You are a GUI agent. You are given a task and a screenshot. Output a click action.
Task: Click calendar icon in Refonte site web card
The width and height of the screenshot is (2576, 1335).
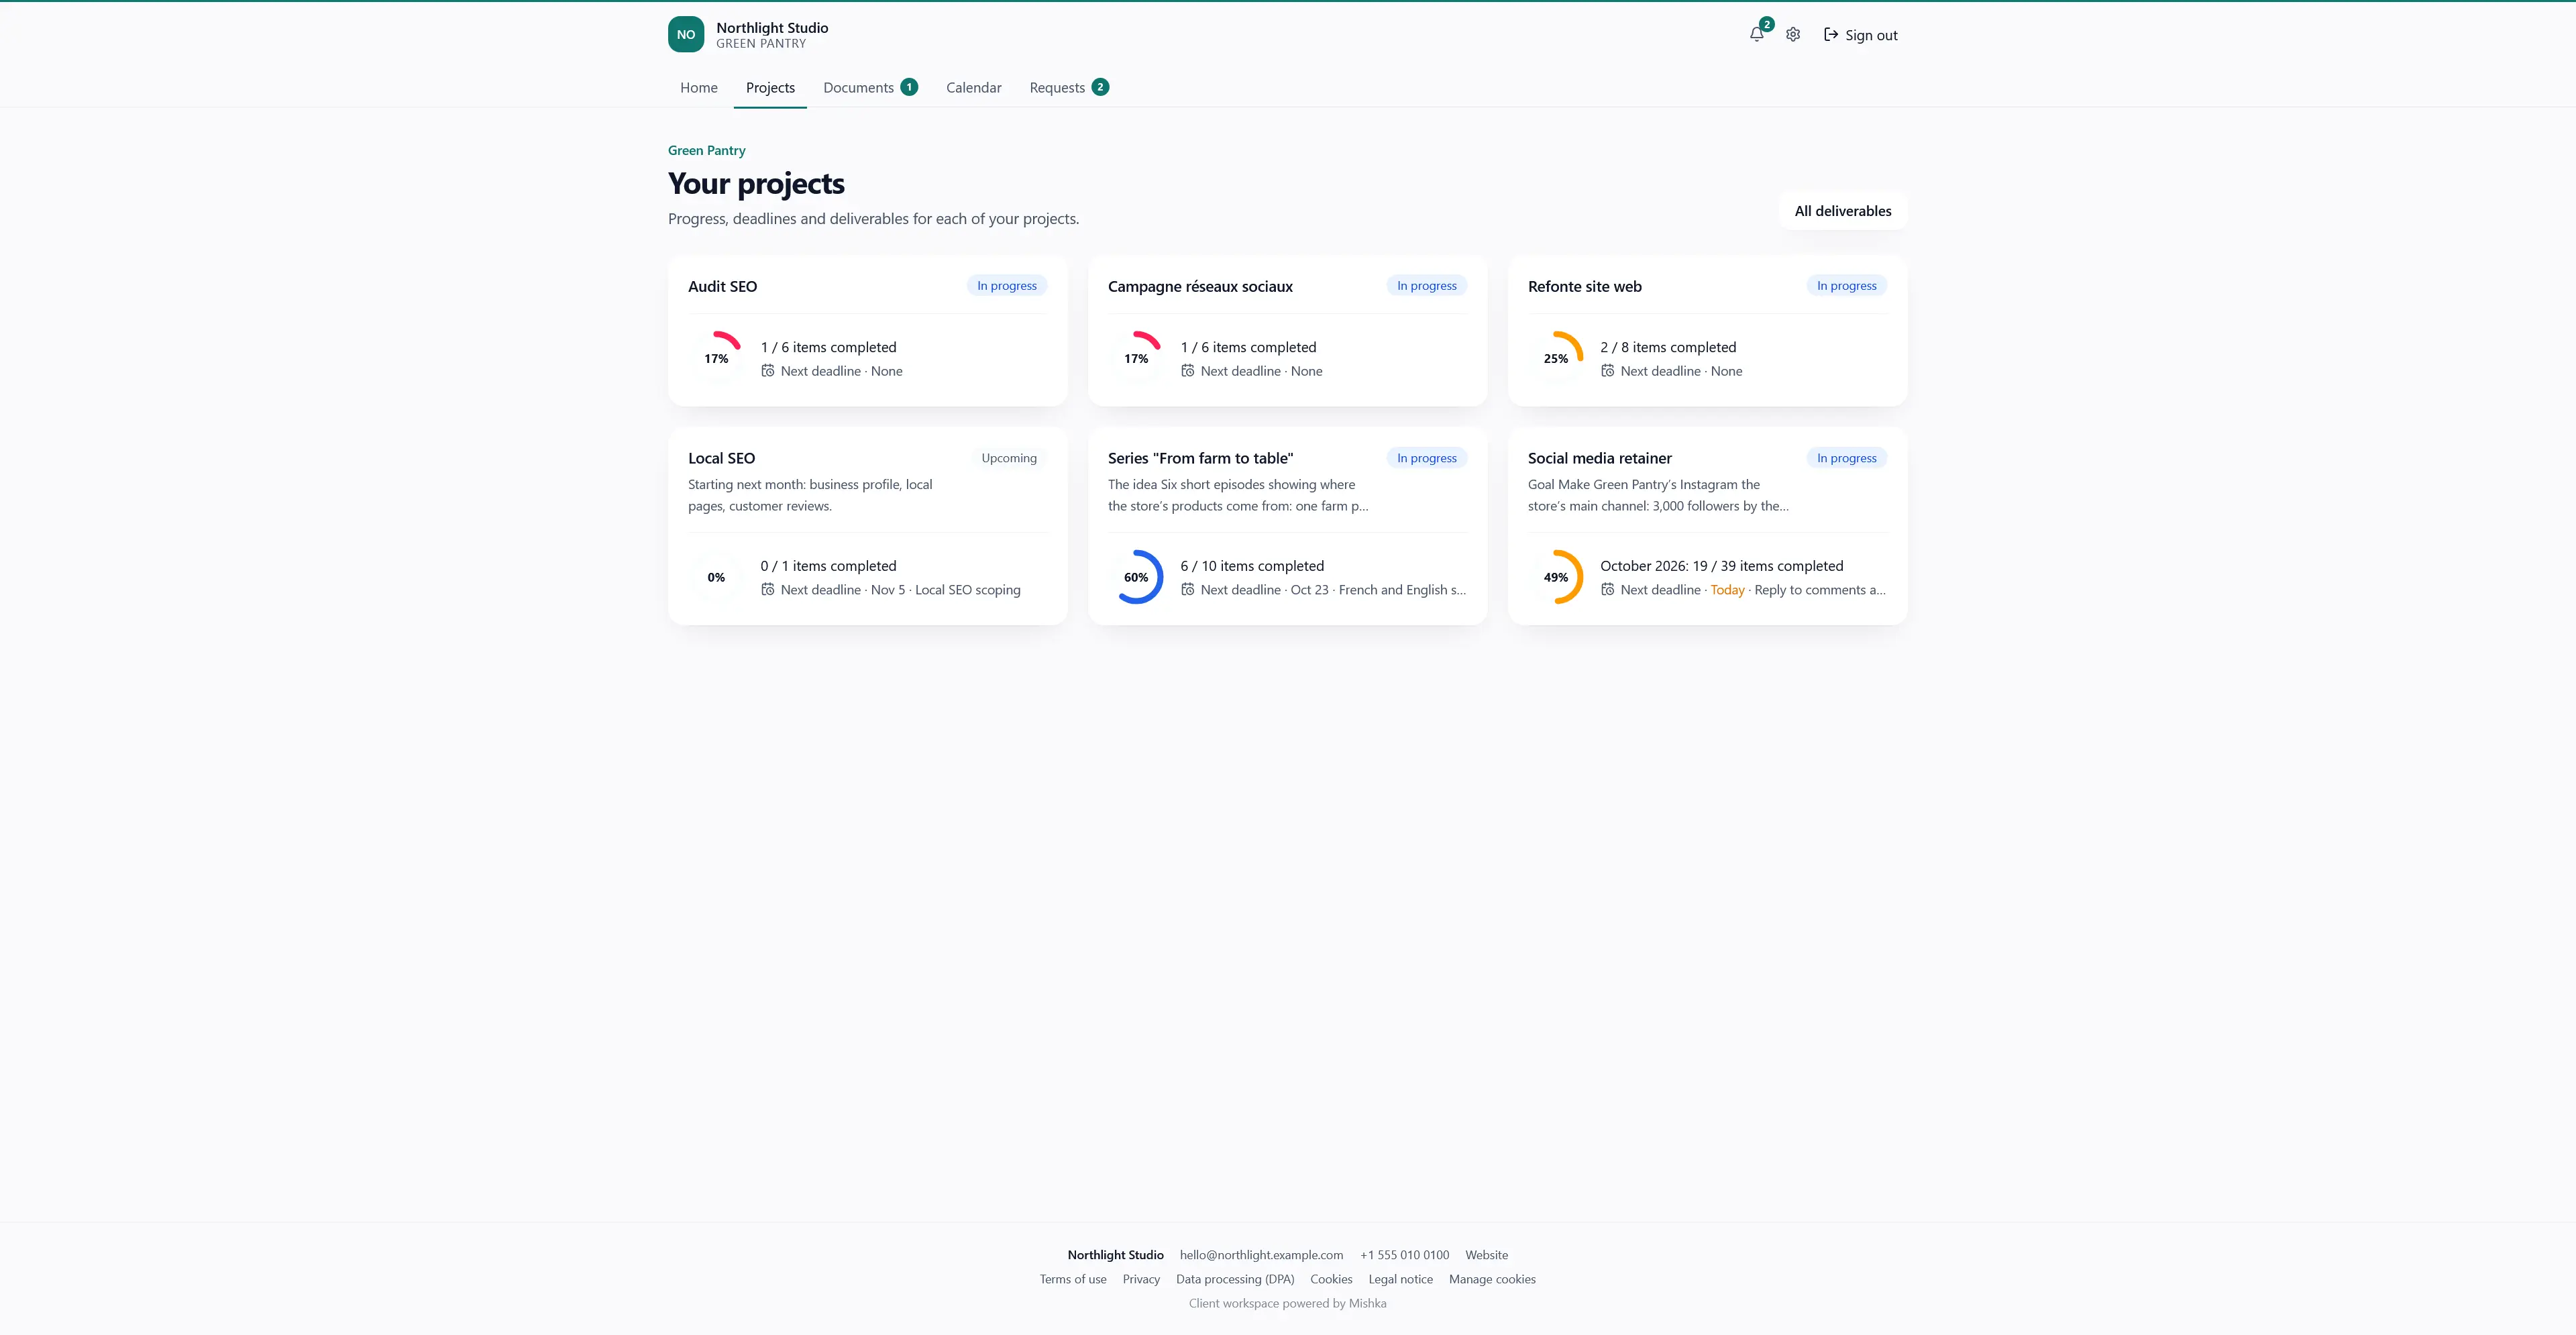coord(1608,371)
